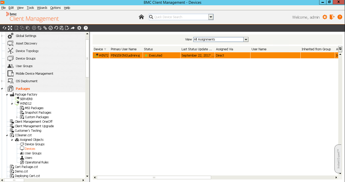The height and width of the screenshot is (182, 345).
Task: Select SERVER8 under Package Factory
Action: point(26,99)
